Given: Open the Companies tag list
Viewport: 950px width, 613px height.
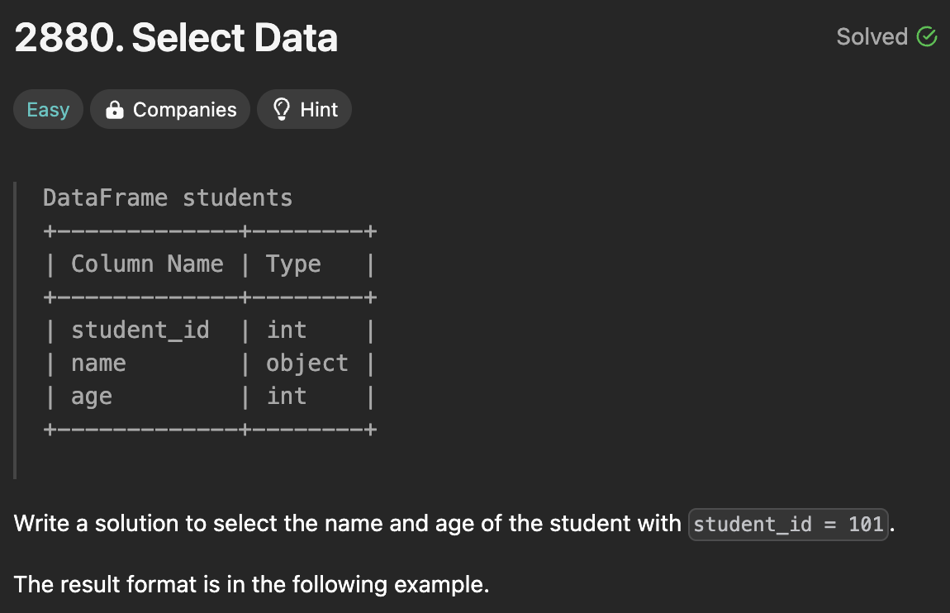Looking at the screenshot, I should coord(170,110).
